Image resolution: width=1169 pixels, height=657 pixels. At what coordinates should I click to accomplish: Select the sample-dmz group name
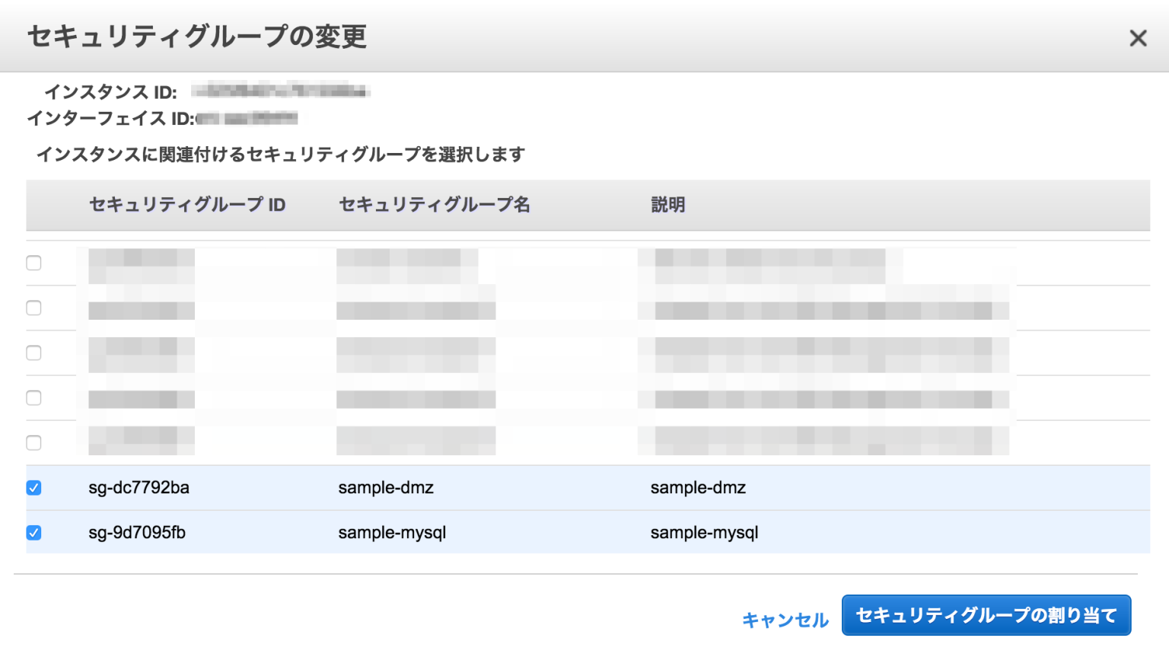[386, 488]
